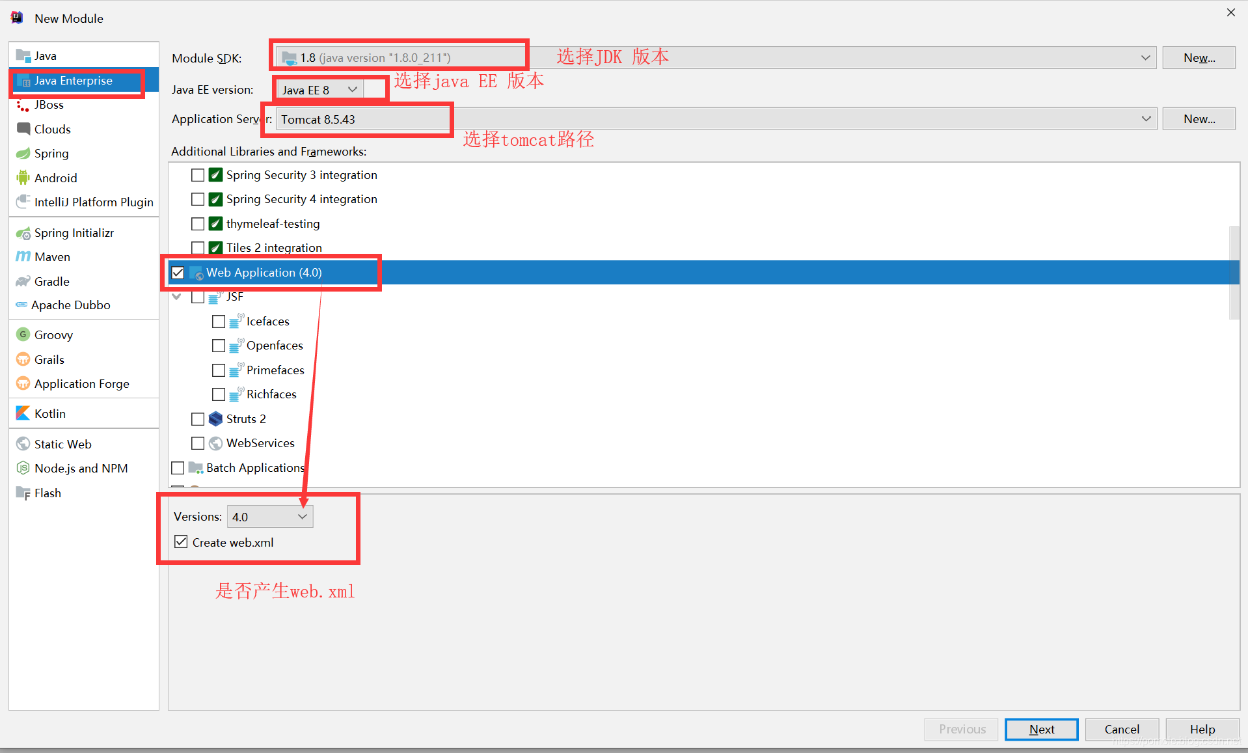Select the IntelliJ Platform Plugin icon
This screenshot has width=1248, height=753.
(23, 202)
